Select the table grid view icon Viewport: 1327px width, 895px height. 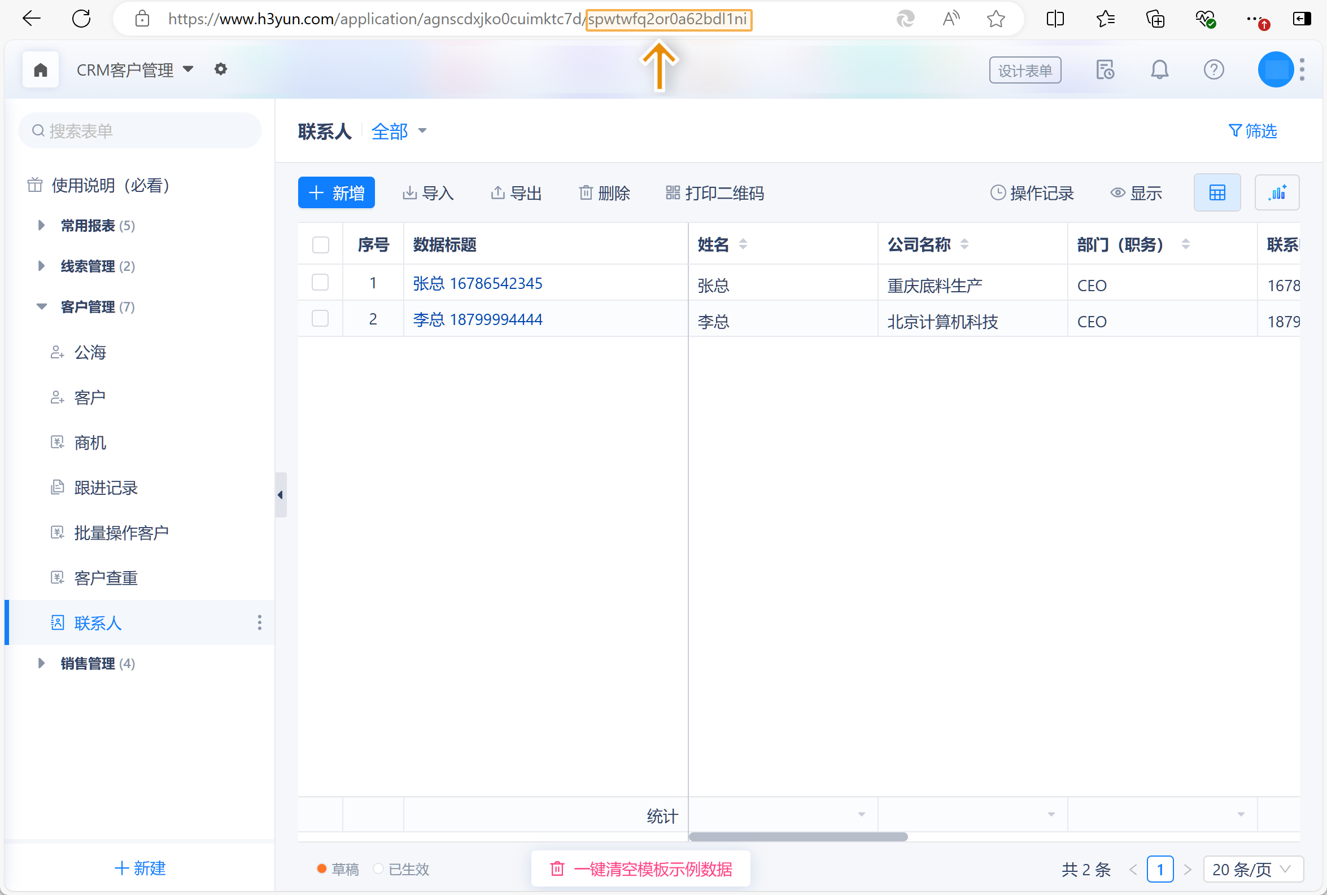click(x=1217, y=193)
